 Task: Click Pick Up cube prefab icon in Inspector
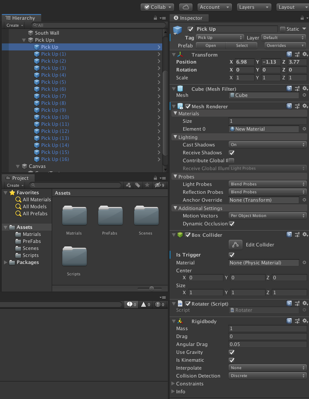(178, 30)
